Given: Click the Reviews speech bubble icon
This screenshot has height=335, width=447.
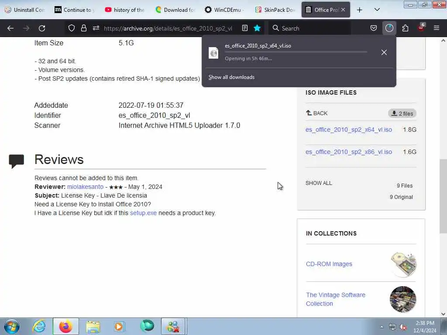Looking at the screenshot, I should 16,161.
